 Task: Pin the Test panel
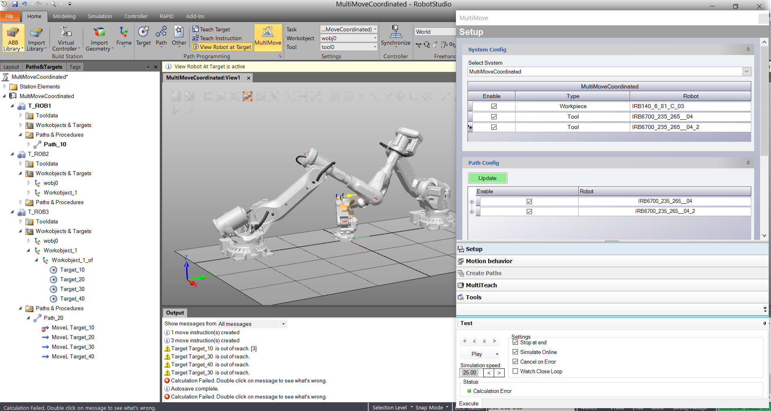click(x=764, y=323)
